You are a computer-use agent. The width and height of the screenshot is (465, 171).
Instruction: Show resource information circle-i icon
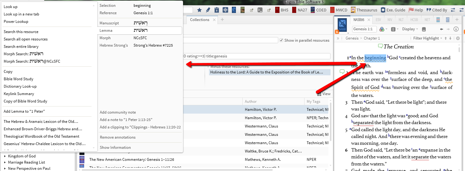tap(456, 29)
